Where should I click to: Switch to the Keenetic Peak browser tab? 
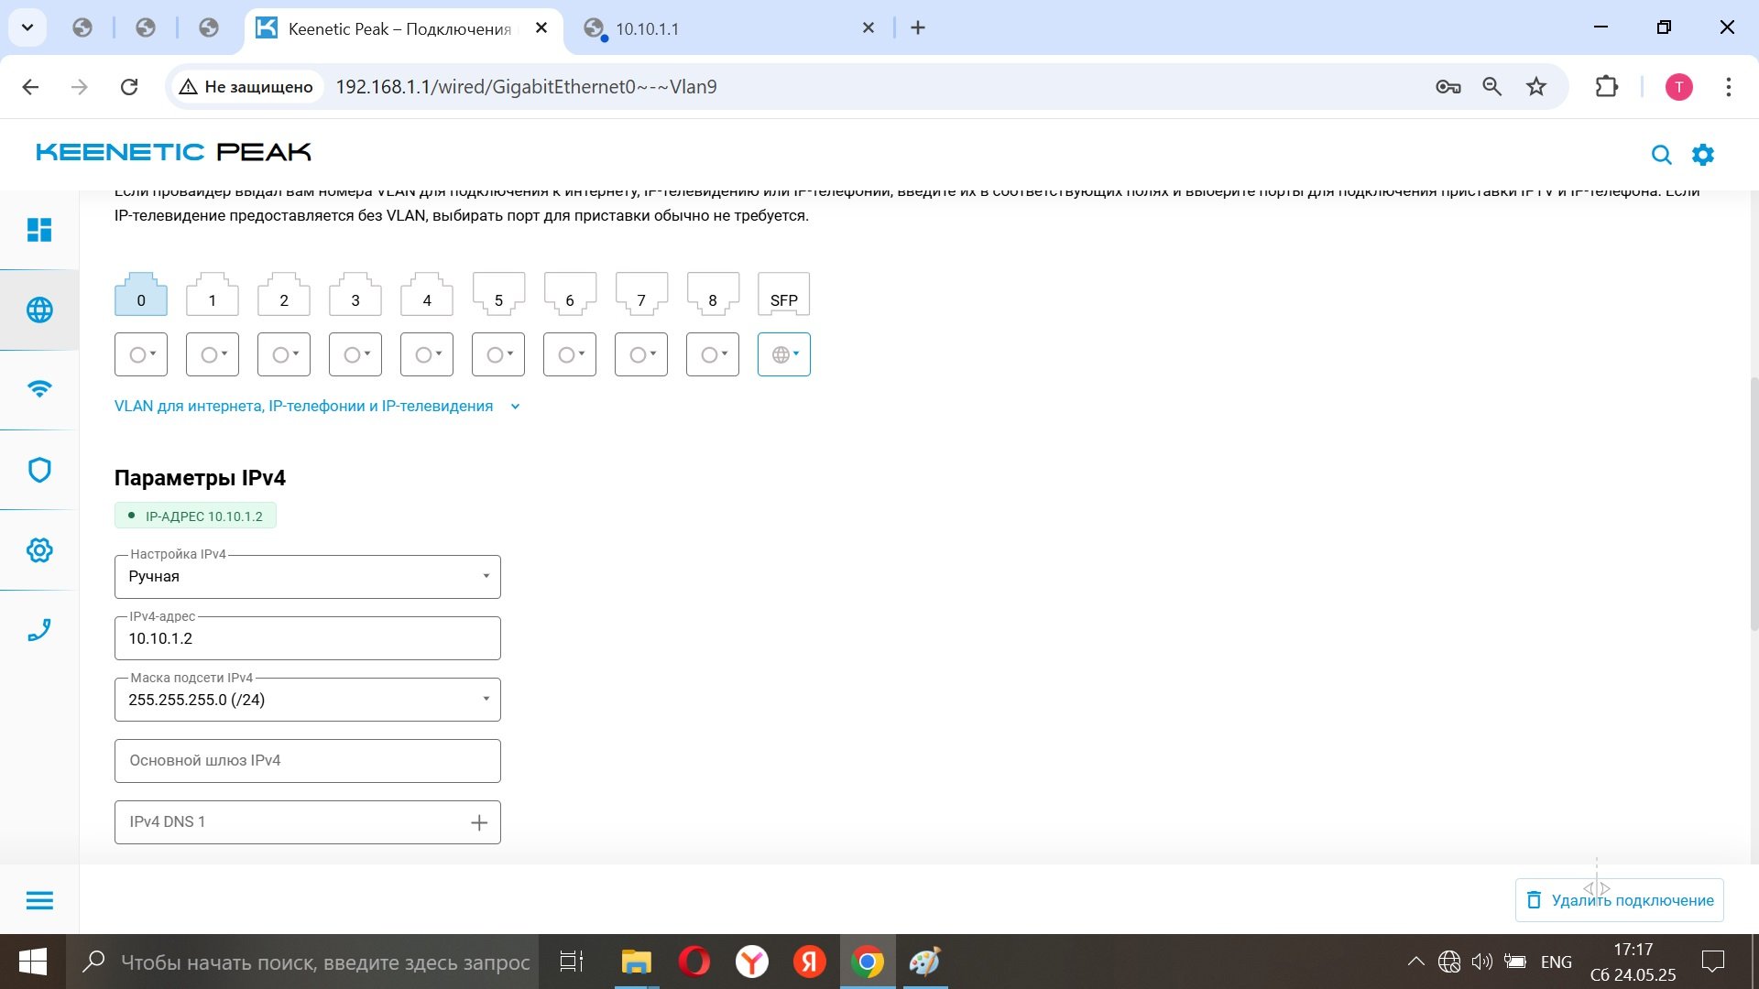point(401,28)
